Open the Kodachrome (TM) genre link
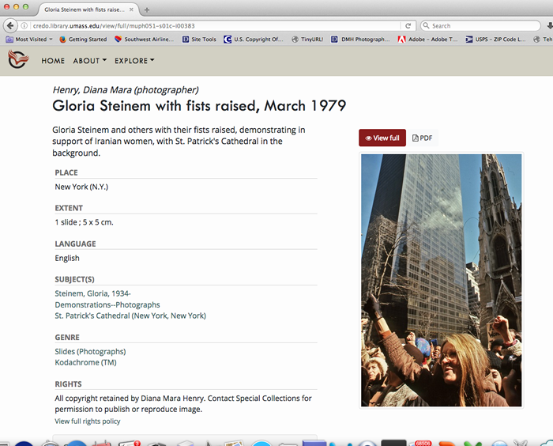The width and height of the screenshot is (553, 446). pyautogui.click(x=85, y=362)
